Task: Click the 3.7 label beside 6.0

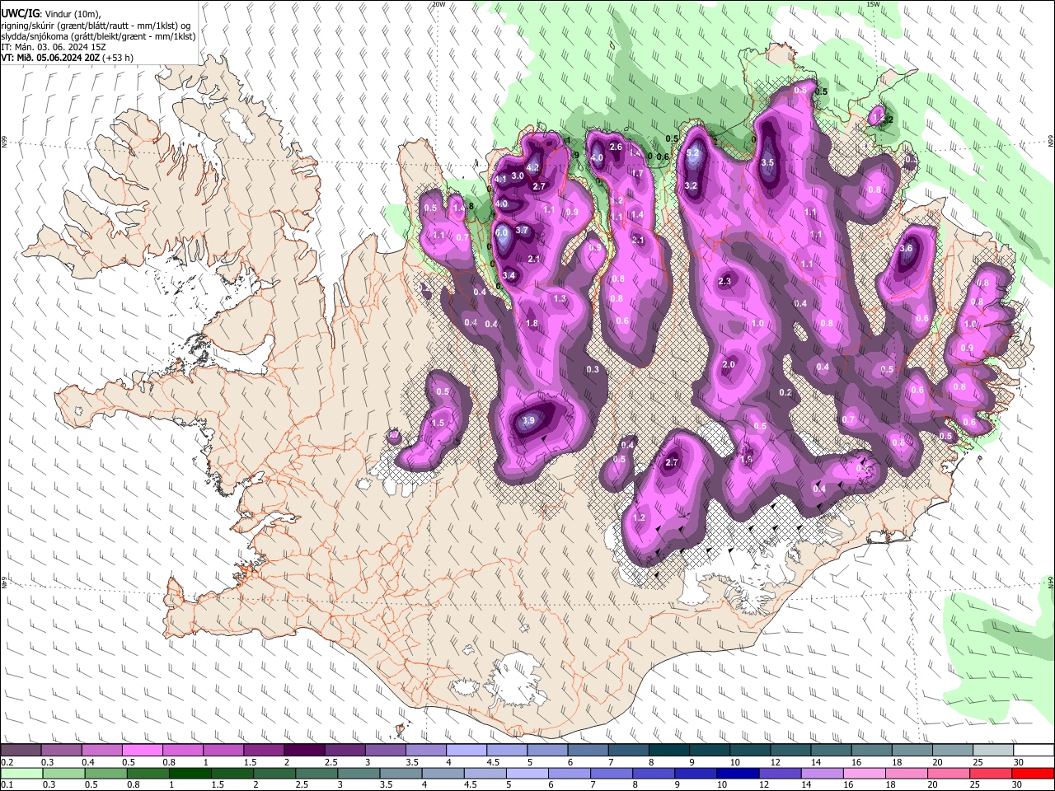Action: (522, 231)
